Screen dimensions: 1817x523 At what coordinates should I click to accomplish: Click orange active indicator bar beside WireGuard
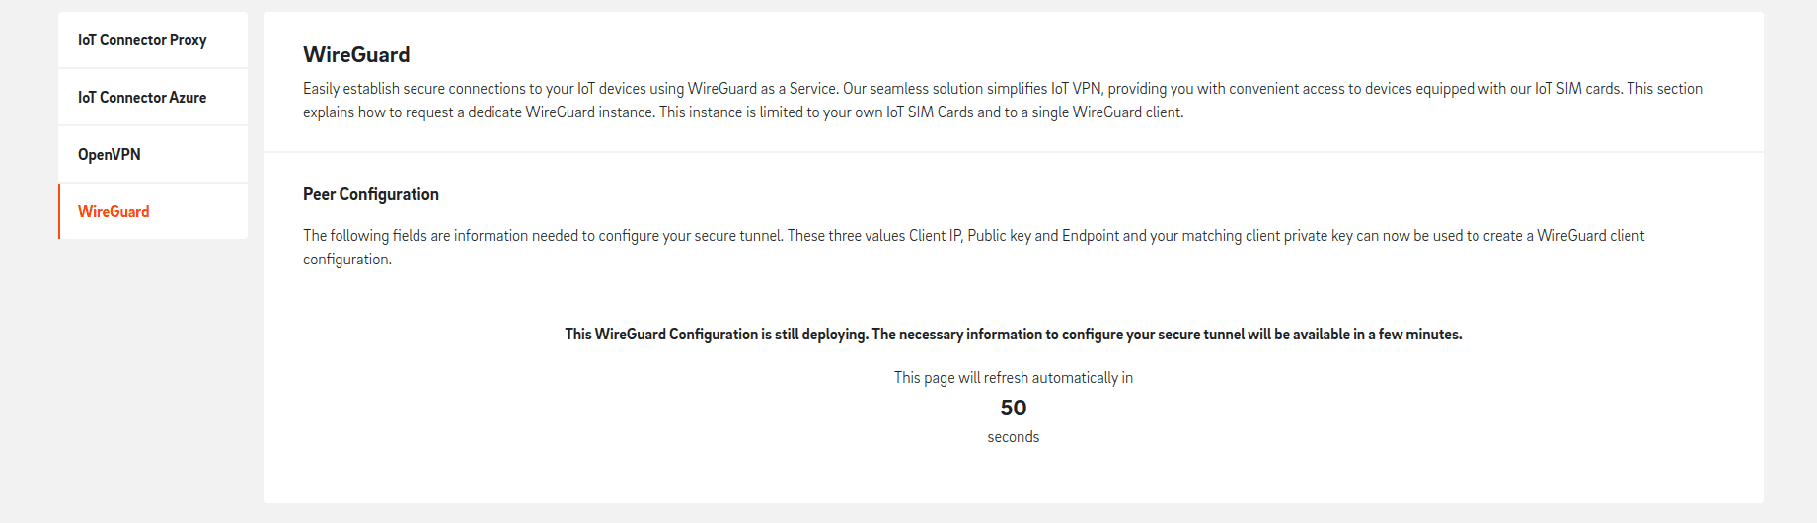coord(59,211)
